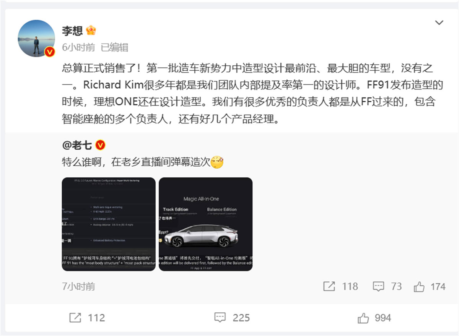The height and width of the screenshot is (336, 459).
Task: Repost this post via the share icon (112)
Action: coord(75,318)
